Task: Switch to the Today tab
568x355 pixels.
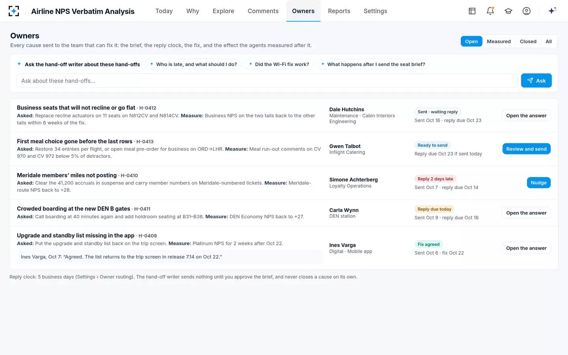Action: (x=164, y=11)
